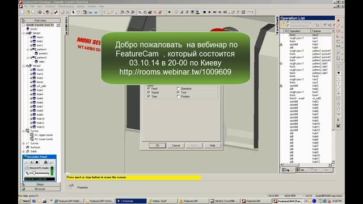This screenshot has height=204, width=363.
Task: Toggle Record PC Audio checkbox
Action: [27, 168]
